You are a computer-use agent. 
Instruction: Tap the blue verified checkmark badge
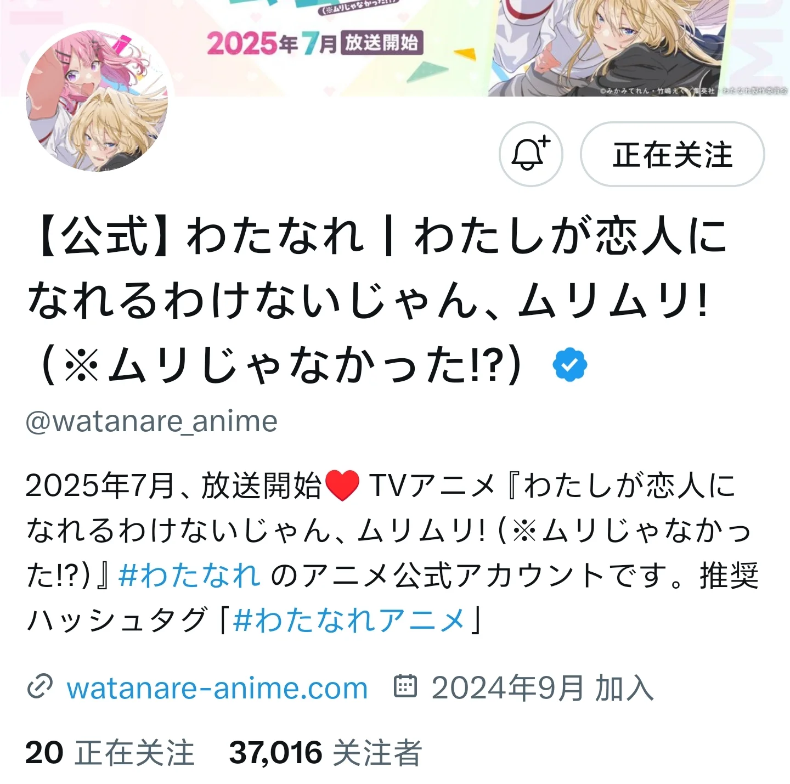tap(570, 365)
